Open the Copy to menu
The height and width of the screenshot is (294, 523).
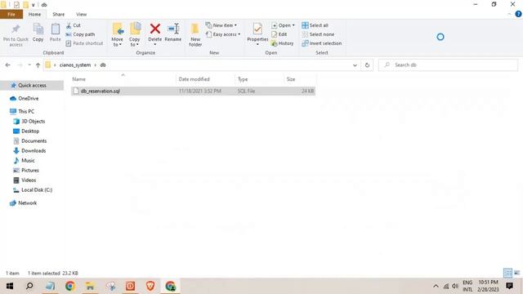pos(135,34)
